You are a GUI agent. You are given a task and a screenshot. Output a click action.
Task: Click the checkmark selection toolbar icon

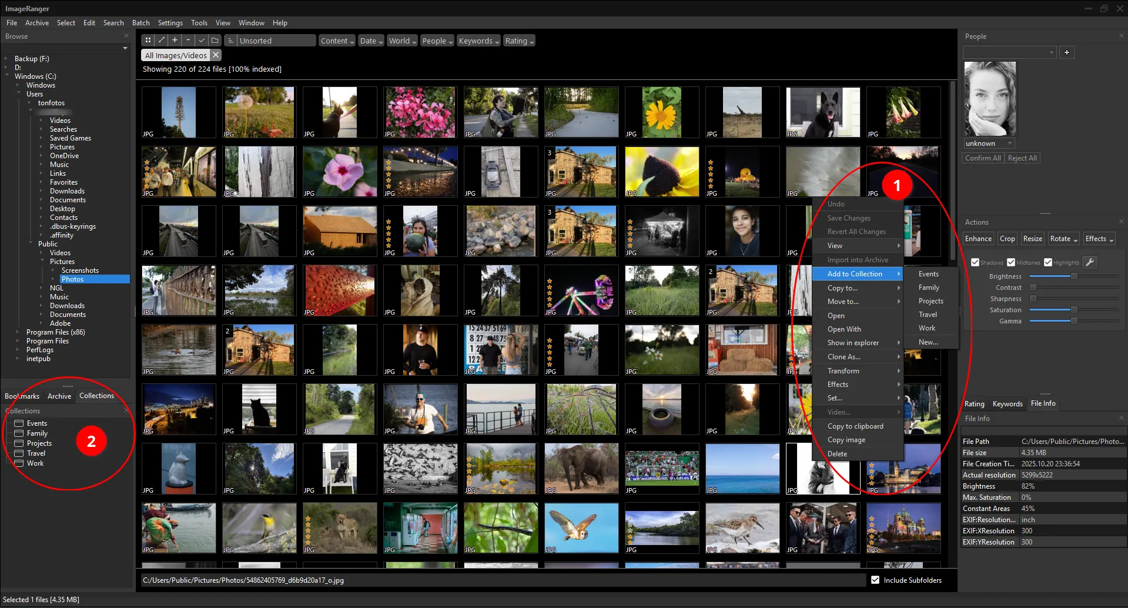click(202, 40)
